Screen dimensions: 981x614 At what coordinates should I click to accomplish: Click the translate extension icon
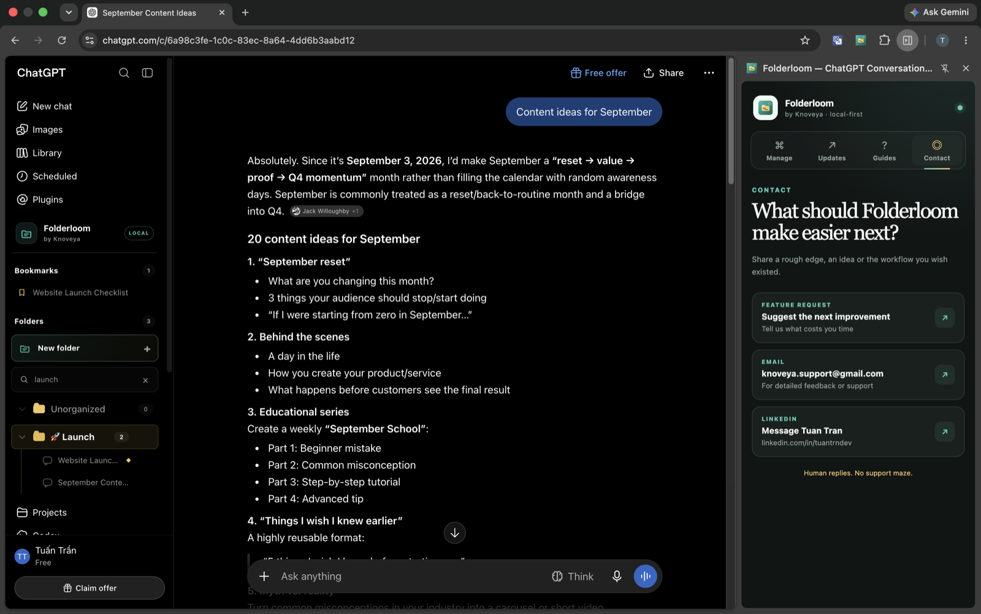(837, 40)
